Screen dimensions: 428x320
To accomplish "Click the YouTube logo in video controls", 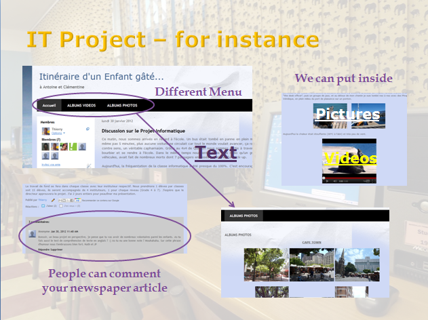I will tap(366, 181).
